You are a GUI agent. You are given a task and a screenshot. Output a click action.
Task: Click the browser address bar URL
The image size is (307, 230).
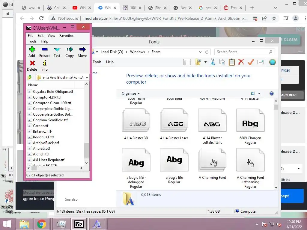pyautogui.click(x=165, y=18)
